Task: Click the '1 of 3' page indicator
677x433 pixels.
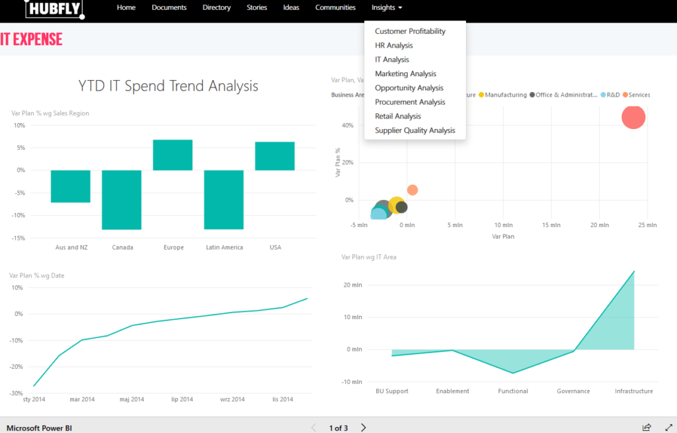Action: coord(338,428)
